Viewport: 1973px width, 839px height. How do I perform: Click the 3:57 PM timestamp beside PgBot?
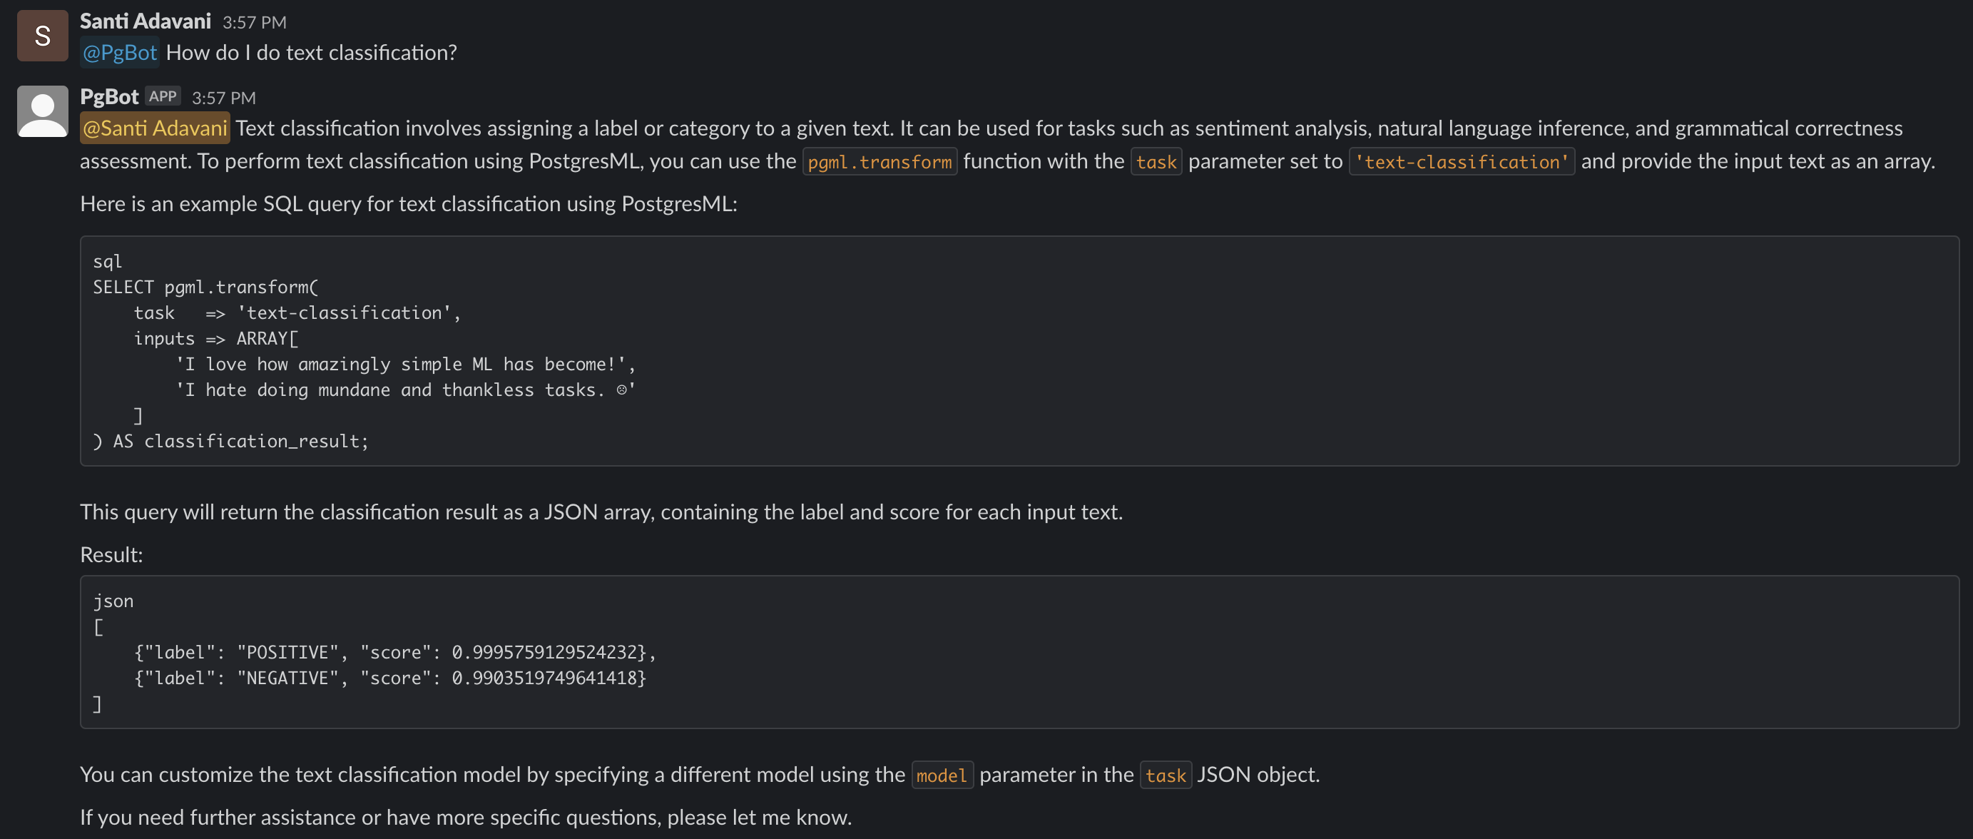pyautogui.click(x=224, y=98)
